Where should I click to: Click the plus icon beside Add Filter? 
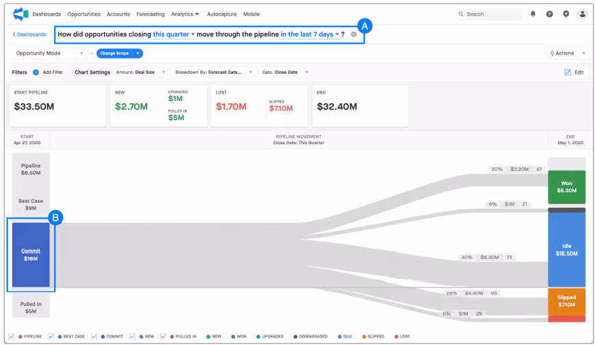point(36,72)
